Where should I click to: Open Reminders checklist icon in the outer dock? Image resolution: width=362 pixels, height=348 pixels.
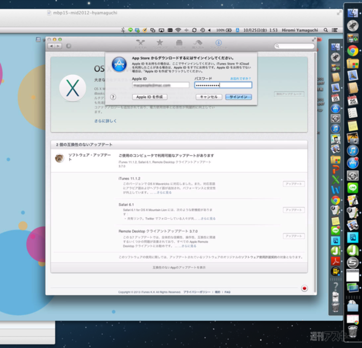pyautogui.click(x=353, y=113)
